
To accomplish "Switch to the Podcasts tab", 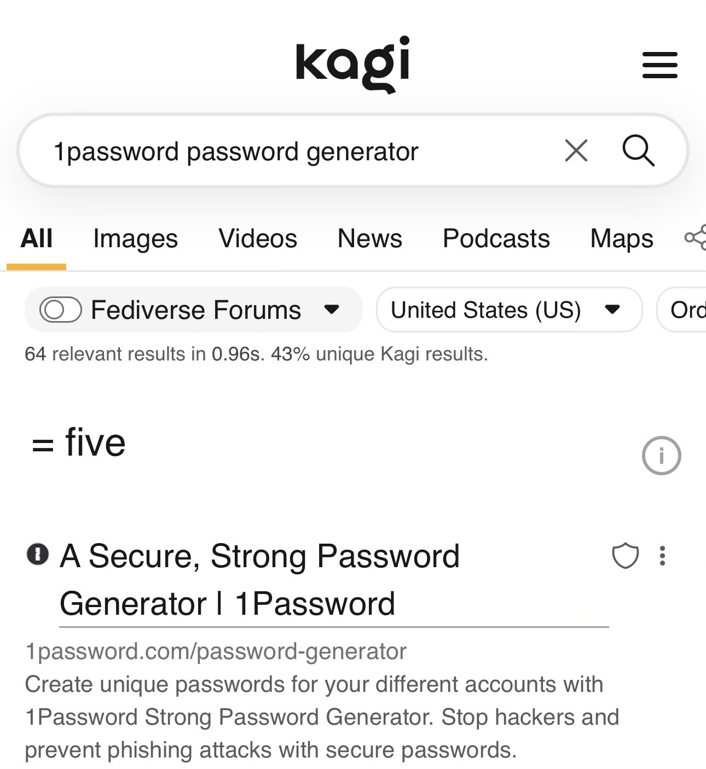I will pos(495,238).
